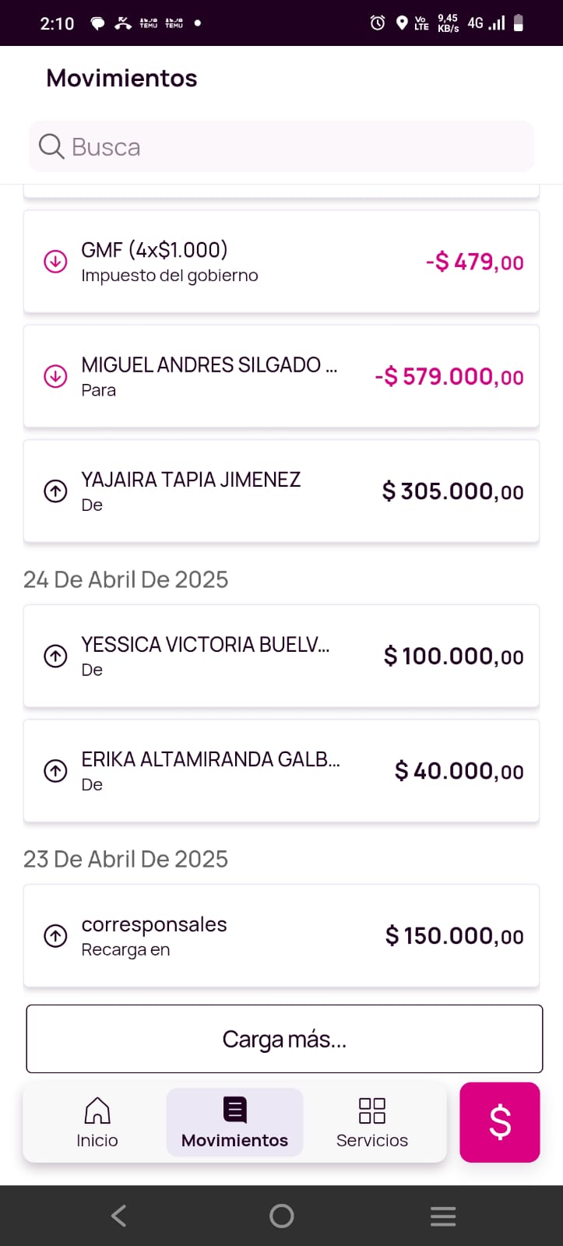Click the Busca search field
563x1246 pixels.
(296, 146)
